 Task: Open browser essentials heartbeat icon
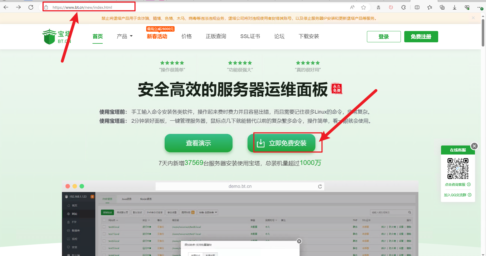(467, 7)
